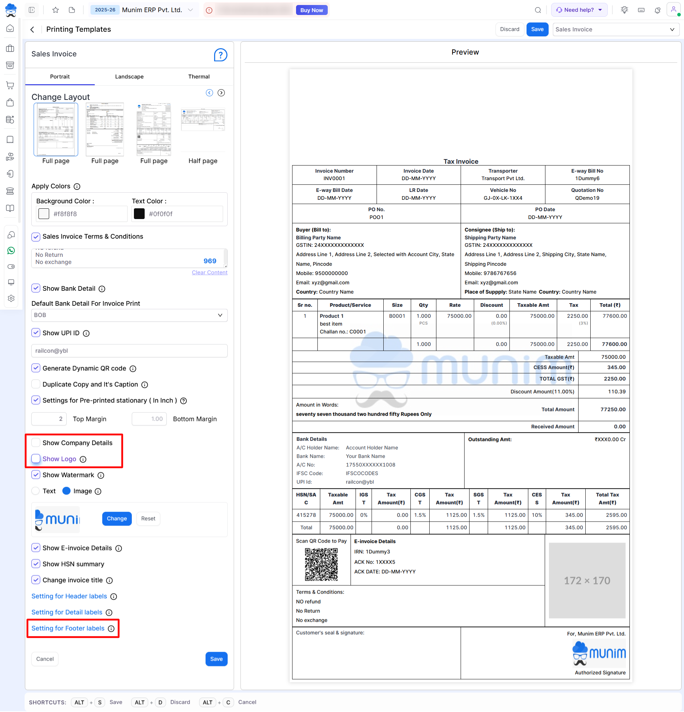Click info icon next to Show Watermark
684x712 pixels.
(101, 475)
